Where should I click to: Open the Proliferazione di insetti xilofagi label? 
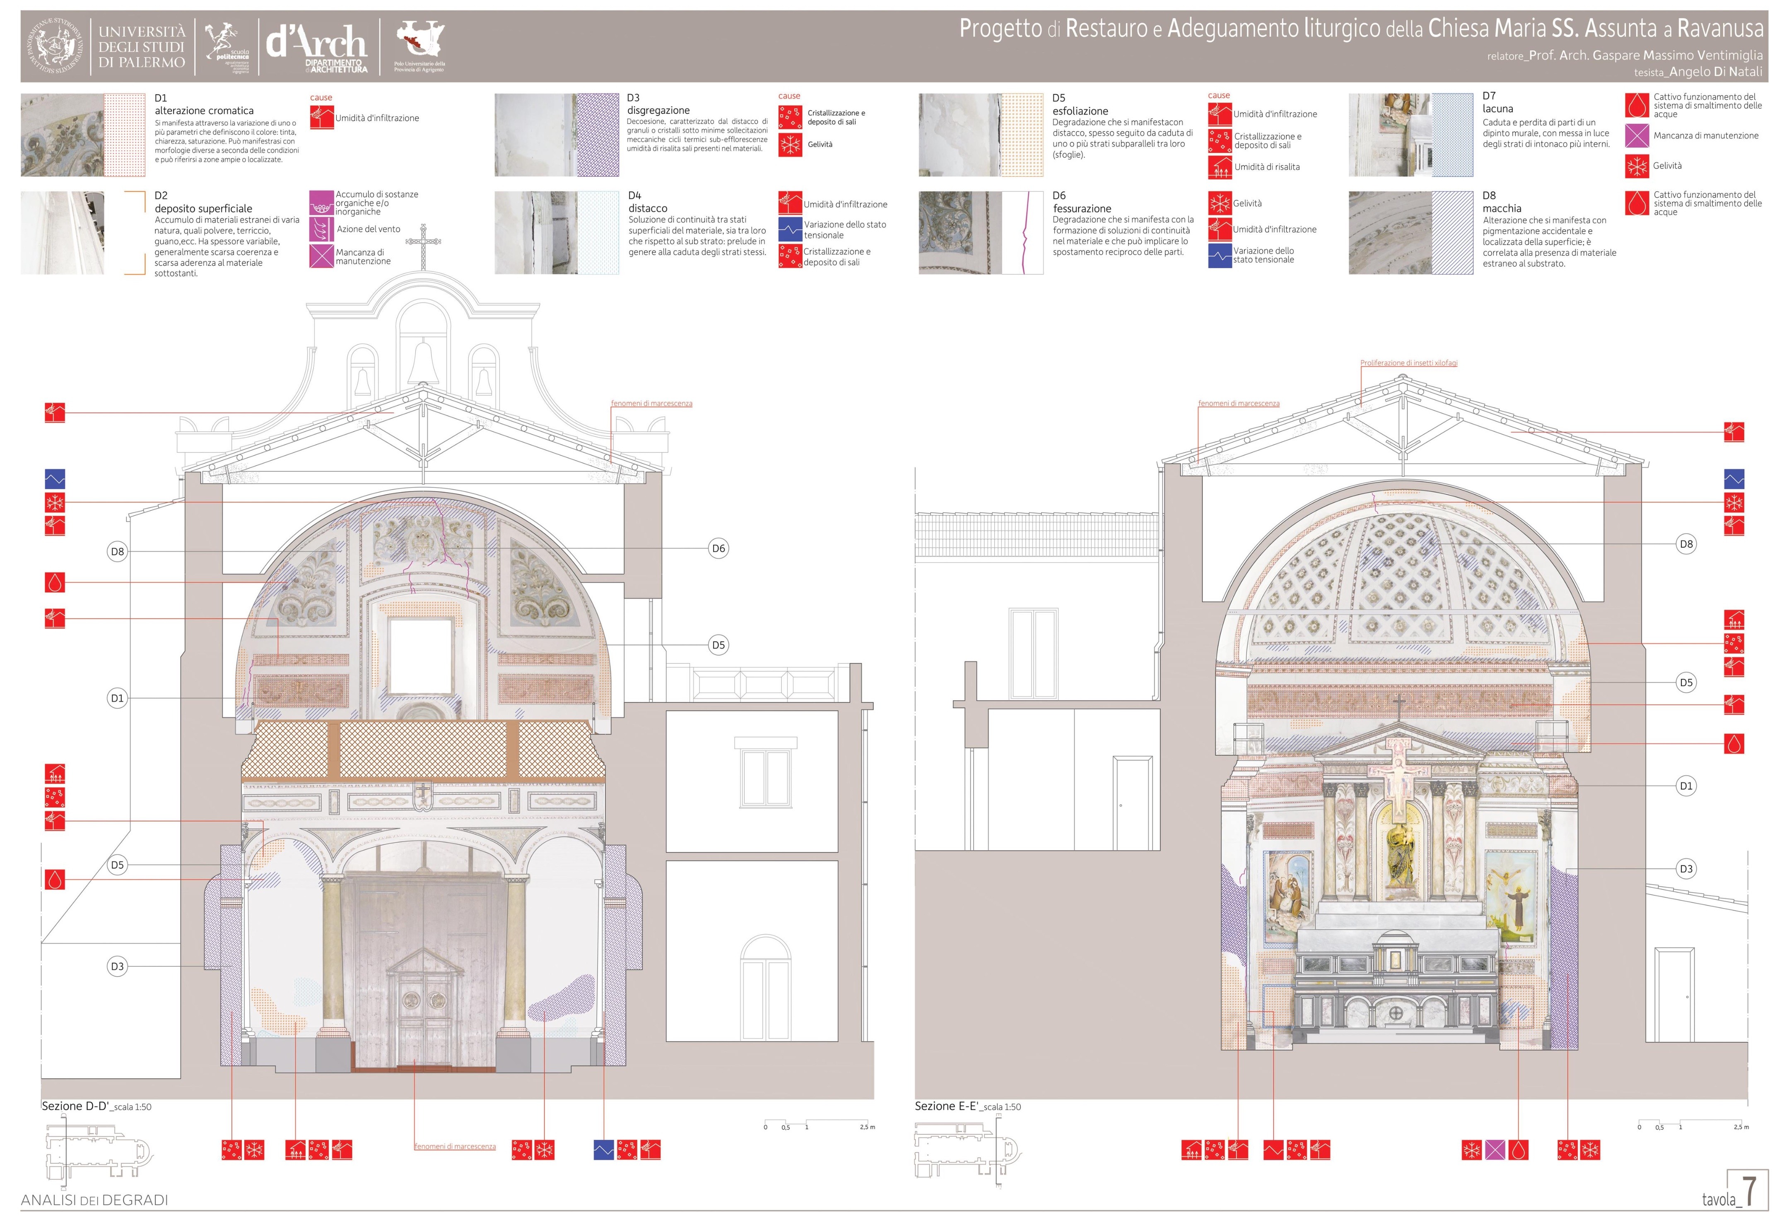(x=1408, y=363)
